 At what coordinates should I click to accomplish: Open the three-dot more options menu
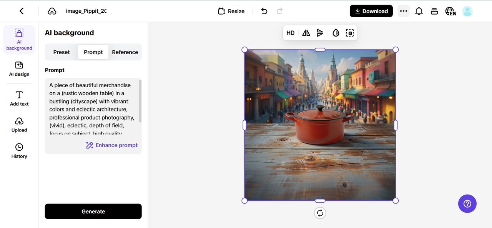[403, 11]
